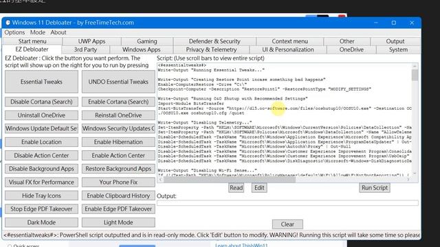440x247 pixels.
Task: Click Enable Edge PDF Takeover
Action: click(x=118, y=209)
